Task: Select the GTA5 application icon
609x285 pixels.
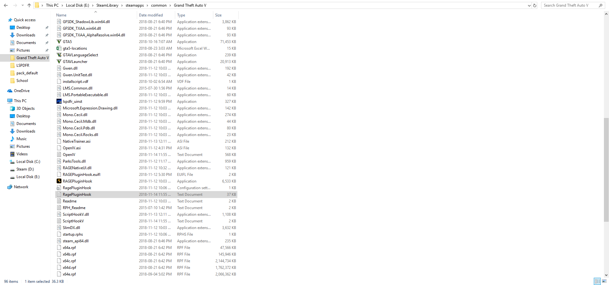Action: point(59,42)
